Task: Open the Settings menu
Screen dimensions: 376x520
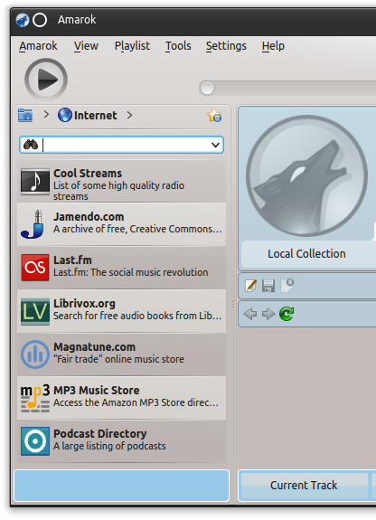Action: click(x=226, y=46)
